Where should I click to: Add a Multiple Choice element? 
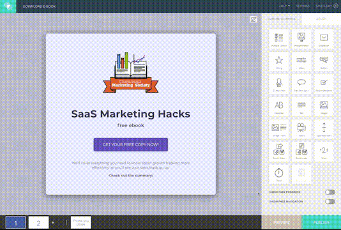point(279,40)
